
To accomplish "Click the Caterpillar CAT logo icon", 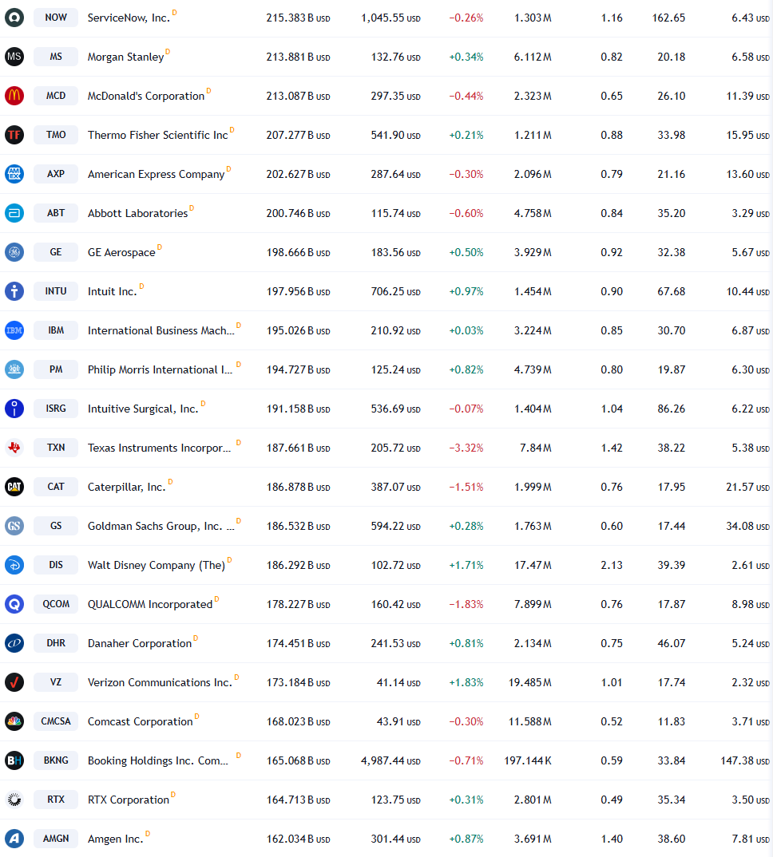I will pos(14,487).
